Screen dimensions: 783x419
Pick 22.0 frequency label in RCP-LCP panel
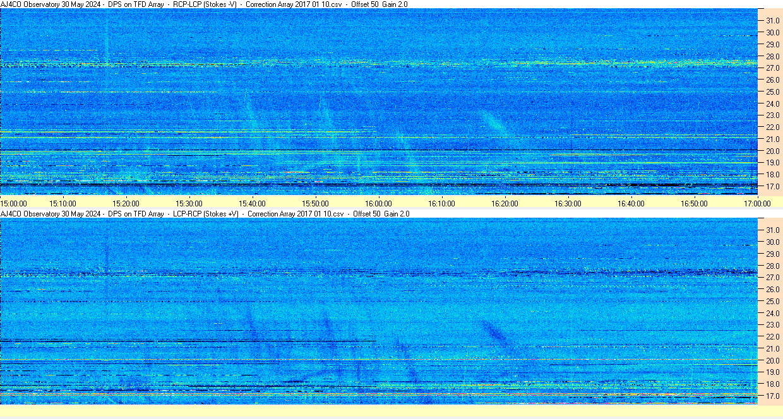(773, 127)
